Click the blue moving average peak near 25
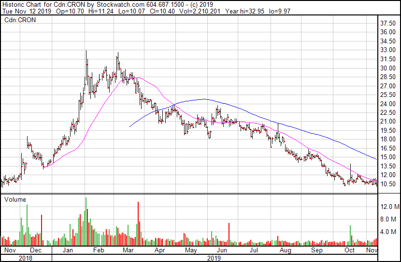Image resolution: width=401 pixels, height=262 pixels. click(x=204, y=99)
